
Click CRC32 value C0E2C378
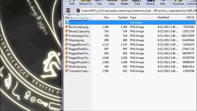tap(188, 31)
